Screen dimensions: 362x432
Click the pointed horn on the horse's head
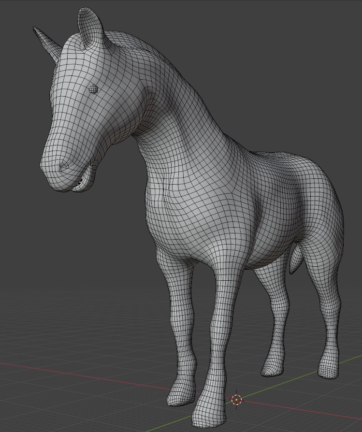tap(47, 44)
